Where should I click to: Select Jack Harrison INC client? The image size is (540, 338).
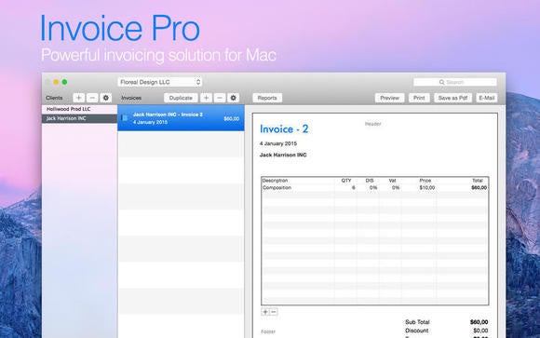79,118
